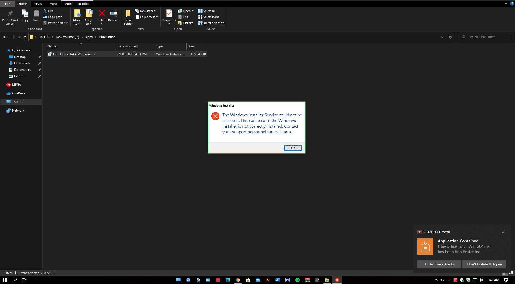Viewport: 515px width, 284px height.
Task: Switch to the Share ribbon tab
Action: 38,4
